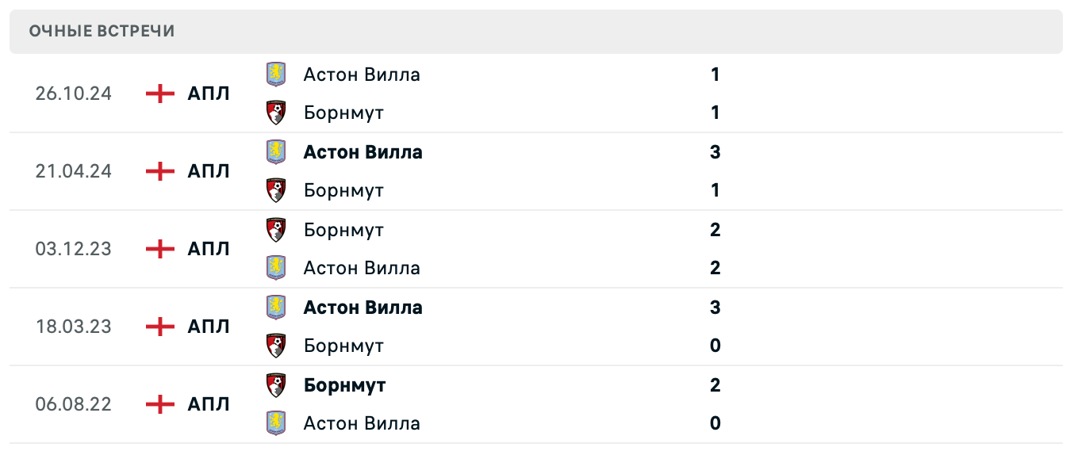Click England flag icon for 03.12.23 match

(160, 249)
